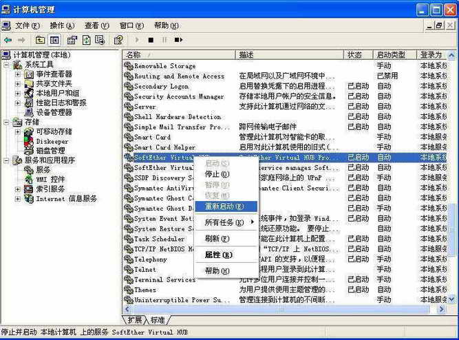Click the restart service toolbar button
Image resolution: width=459 pixels, height=340 pixels.
178,40
